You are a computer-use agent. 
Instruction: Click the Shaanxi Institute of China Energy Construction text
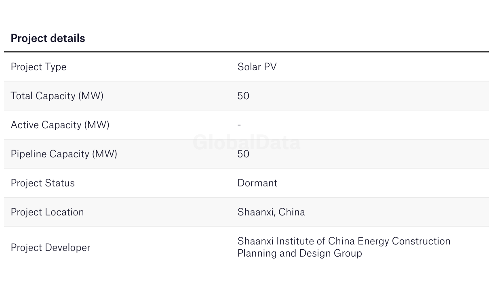[344, 241]
